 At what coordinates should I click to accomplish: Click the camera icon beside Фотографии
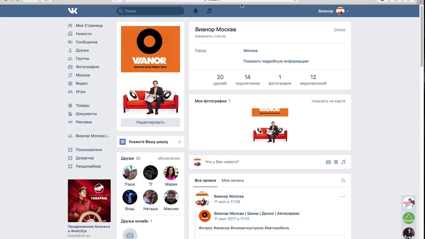pyautogui.click(x=70, y=67)
